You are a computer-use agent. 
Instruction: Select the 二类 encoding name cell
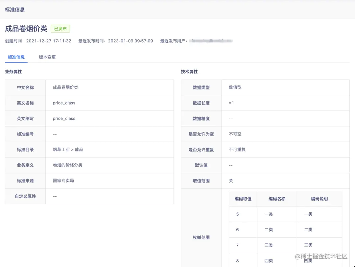[x=268, y=230]
